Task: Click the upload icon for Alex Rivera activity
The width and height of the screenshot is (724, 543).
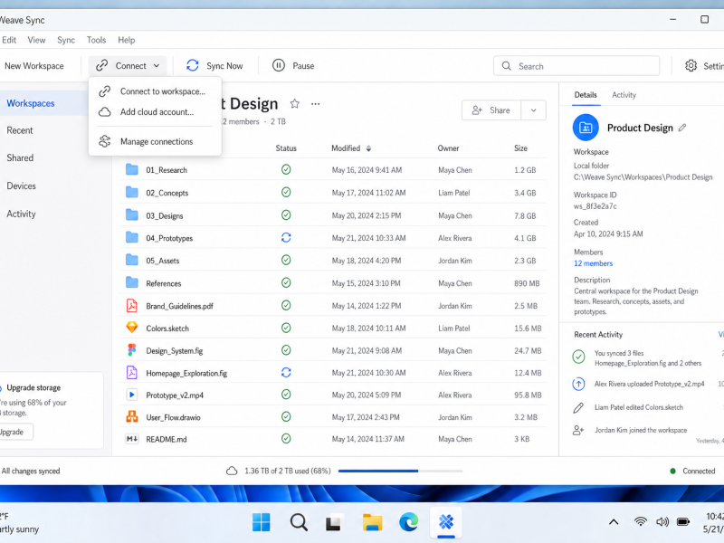Action: [x=578, y=384]
